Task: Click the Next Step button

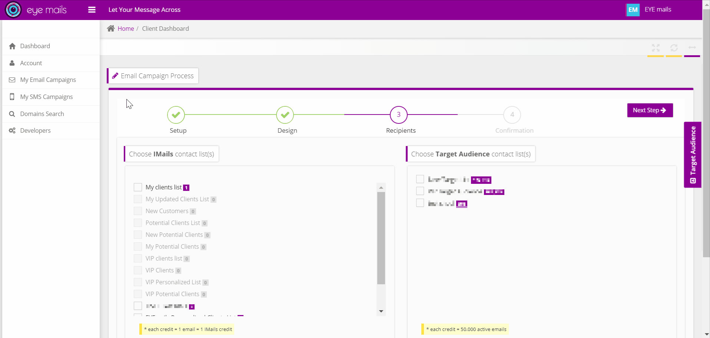Action: tap(650, 110)
